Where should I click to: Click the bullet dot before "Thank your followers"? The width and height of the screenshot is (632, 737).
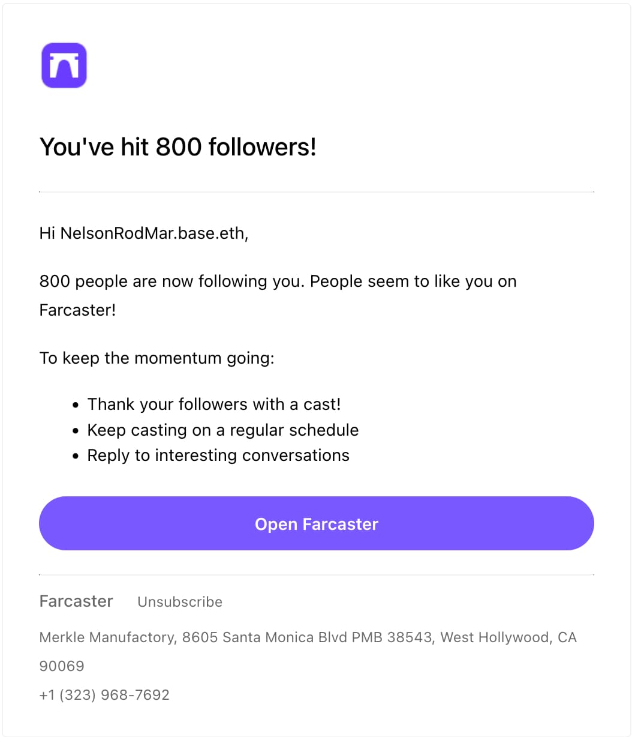[x=76, y=406]
